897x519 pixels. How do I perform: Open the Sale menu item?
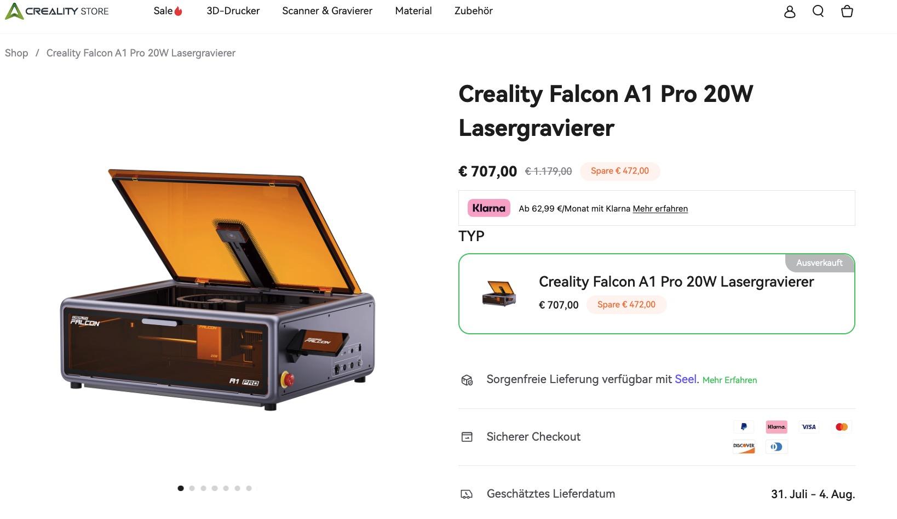(x=168, y=11)
